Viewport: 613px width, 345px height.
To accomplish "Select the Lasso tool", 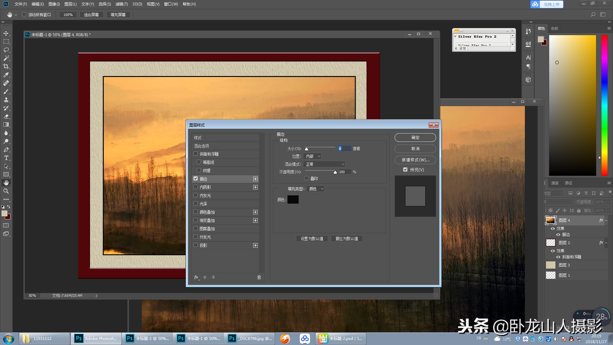I will 6,50.
